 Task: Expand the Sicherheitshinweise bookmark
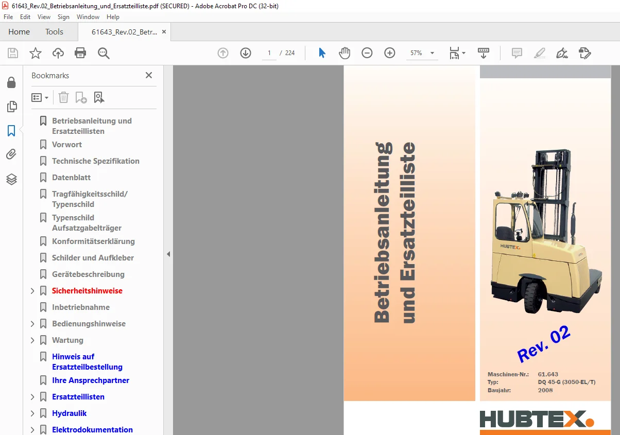[x=32, y=291]
